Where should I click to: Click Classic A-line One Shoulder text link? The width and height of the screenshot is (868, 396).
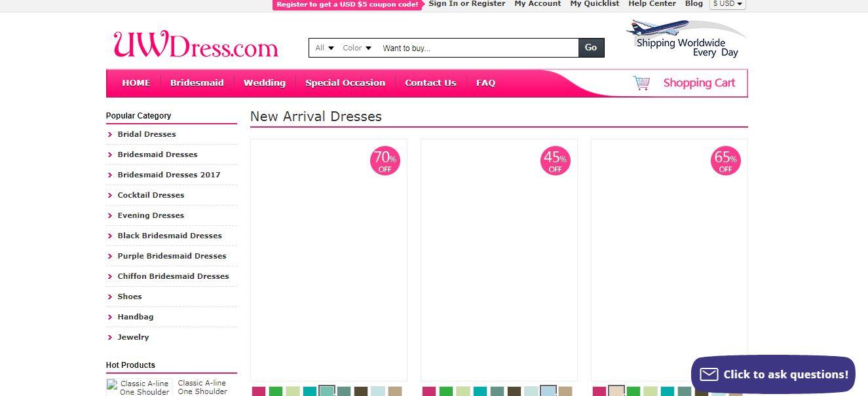(202, 387)
